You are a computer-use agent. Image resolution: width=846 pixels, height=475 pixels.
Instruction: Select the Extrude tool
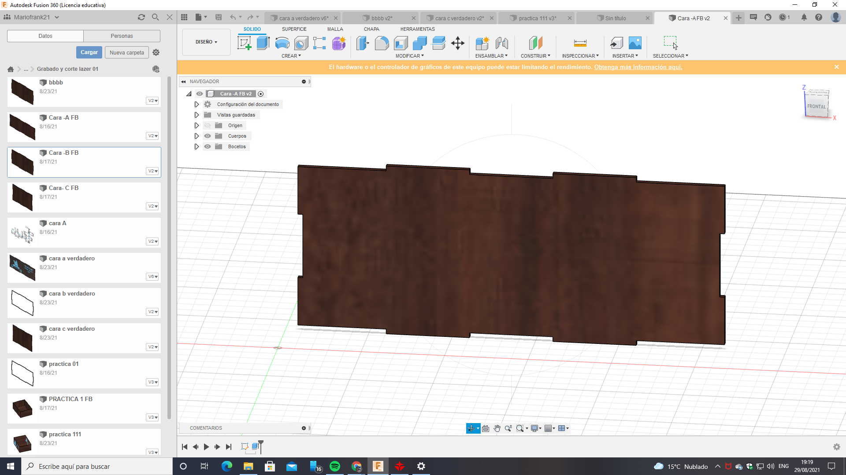(263, 43)
